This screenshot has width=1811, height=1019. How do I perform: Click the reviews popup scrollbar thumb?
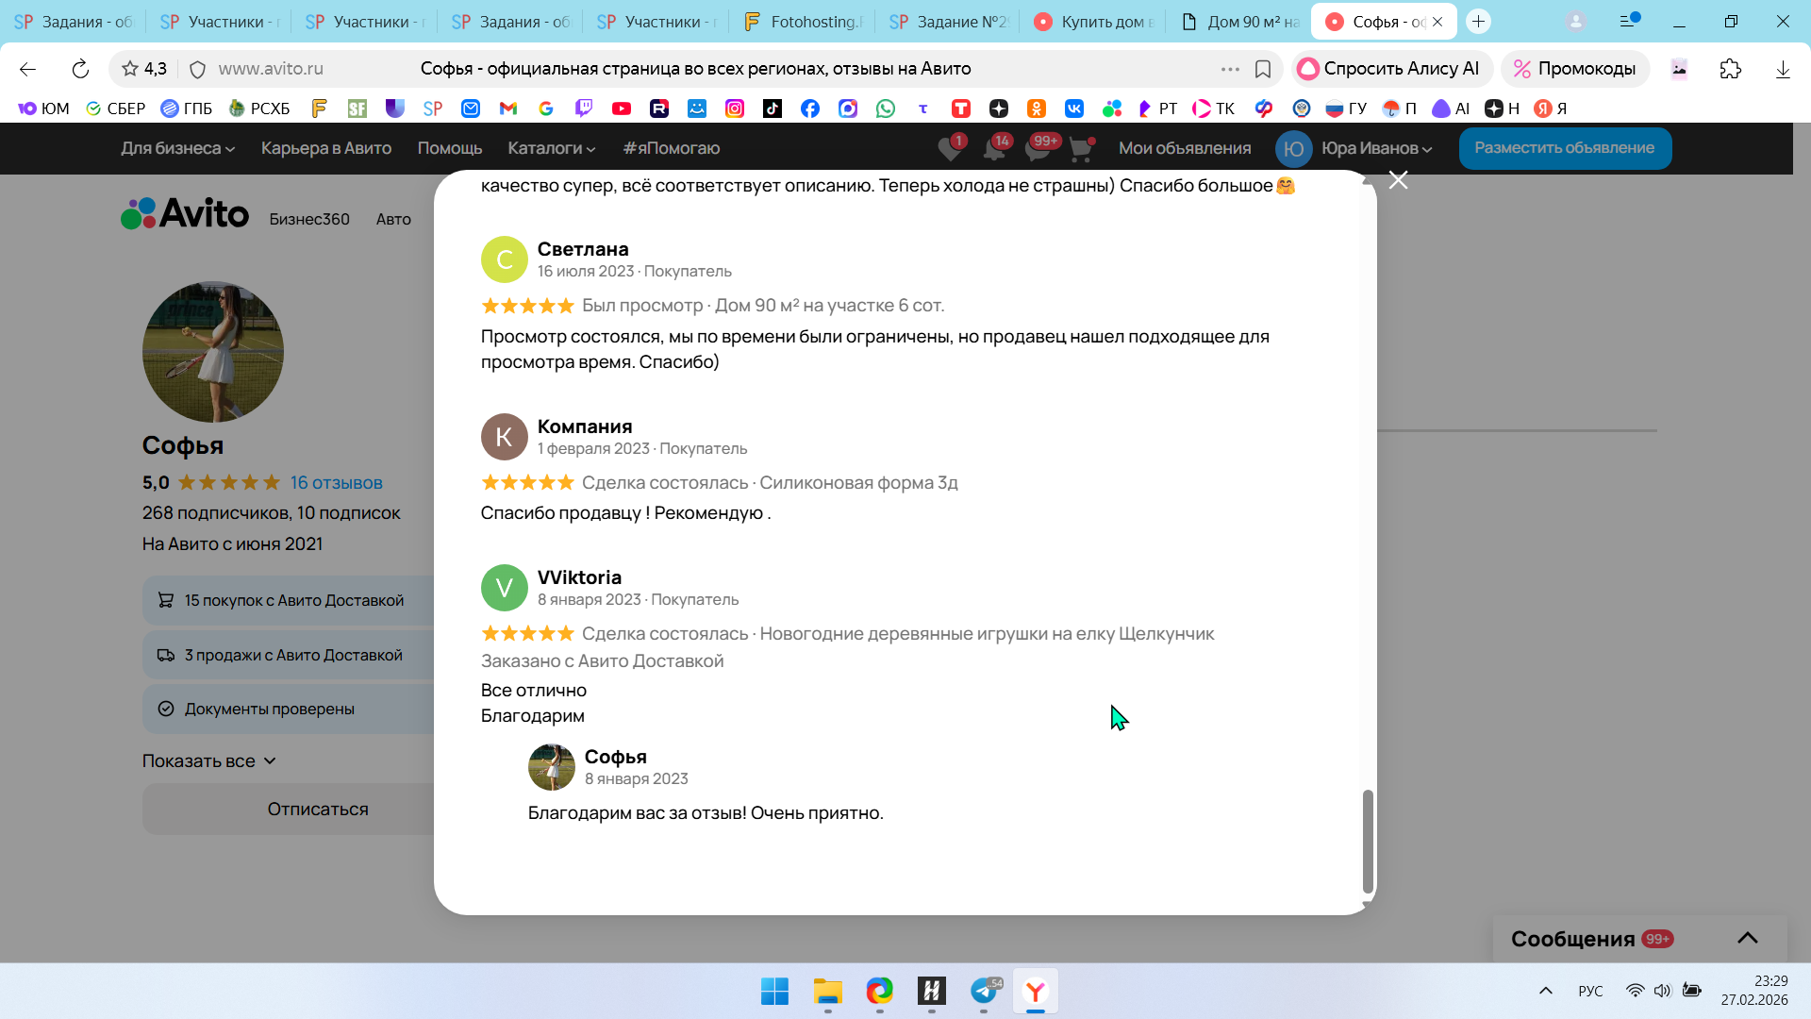(1367, 840)
